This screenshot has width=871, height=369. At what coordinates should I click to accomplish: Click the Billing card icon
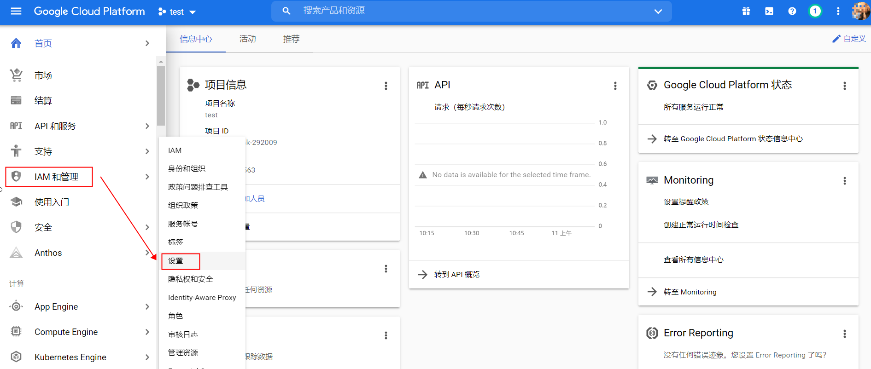16,100
